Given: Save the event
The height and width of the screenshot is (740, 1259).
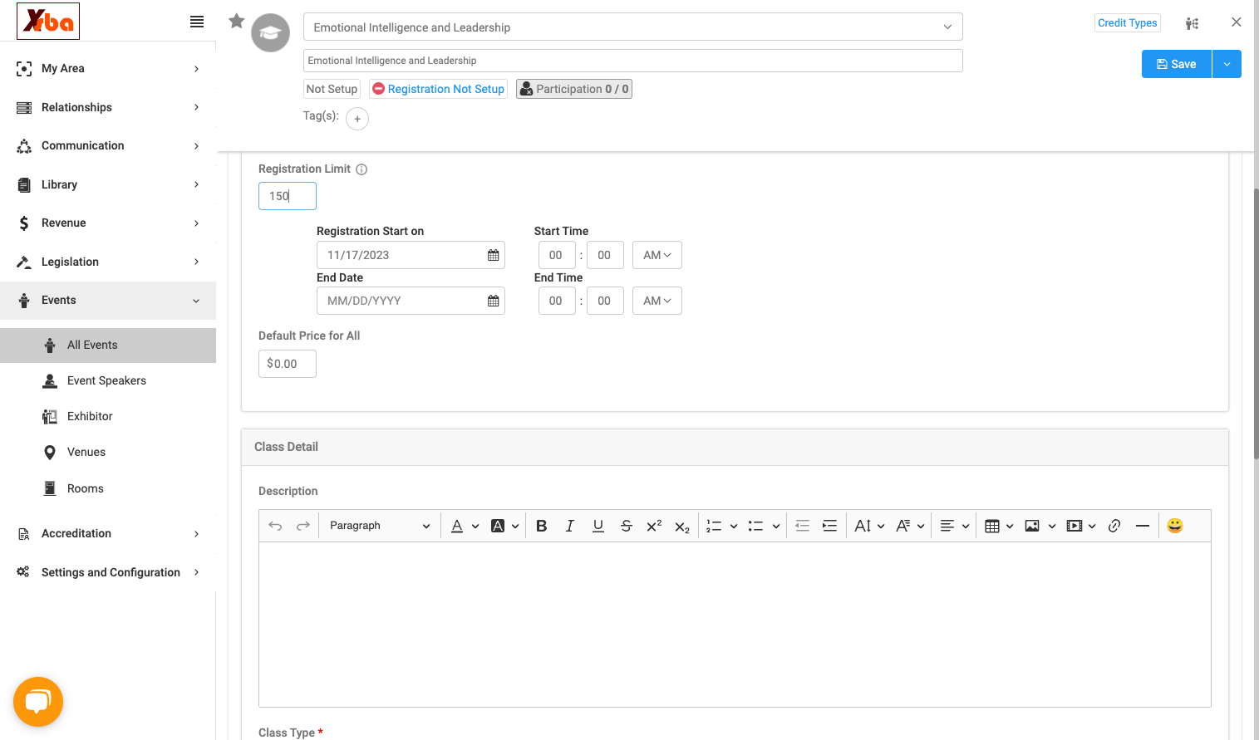Looking at the screenshot, I should point(1176,64).
